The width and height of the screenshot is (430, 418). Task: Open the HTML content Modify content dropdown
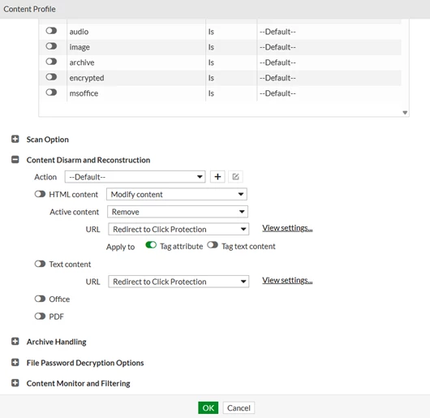177,194
